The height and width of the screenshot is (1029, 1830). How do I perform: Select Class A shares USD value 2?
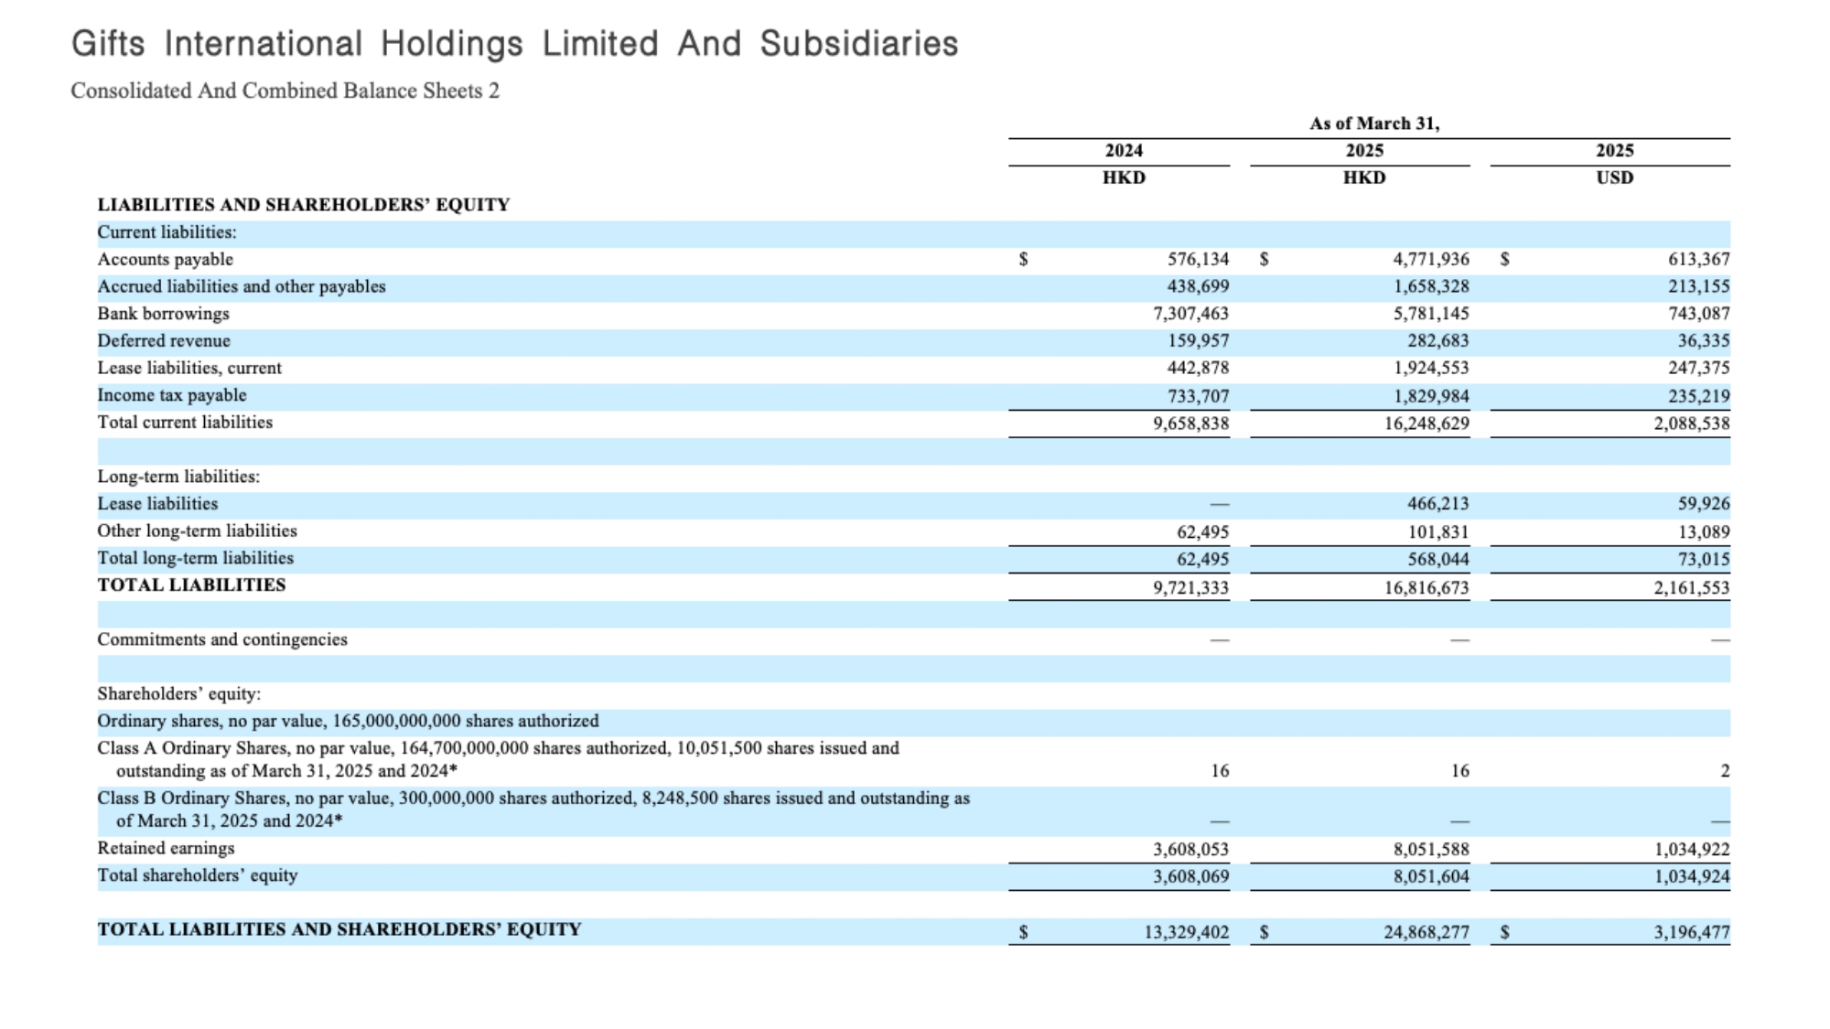pyautogui.click(x=1725, y=771)
